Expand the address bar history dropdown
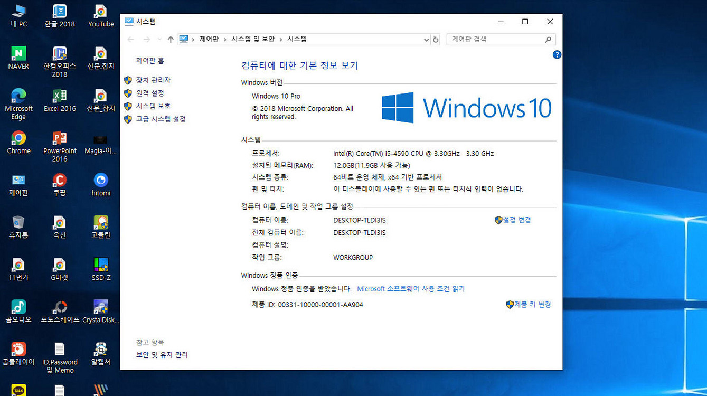The height and width of the screenshot is (396, 707). point(426,39)
